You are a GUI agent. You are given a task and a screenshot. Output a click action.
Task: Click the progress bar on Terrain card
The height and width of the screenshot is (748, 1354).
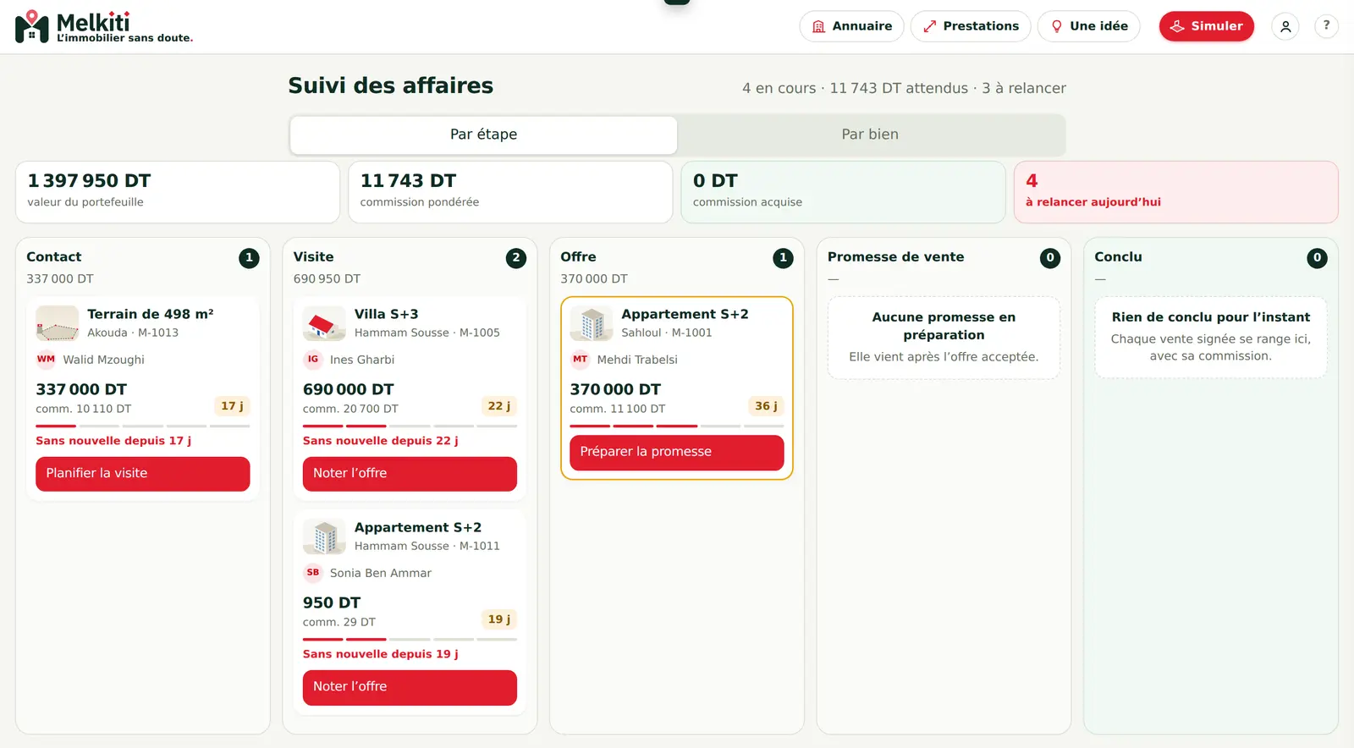[143, 426]
